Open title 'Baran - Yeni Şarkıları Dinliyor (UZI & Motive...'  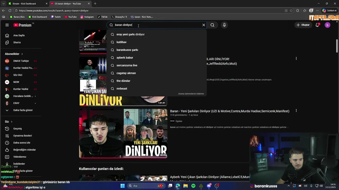[x=230, y=111]
